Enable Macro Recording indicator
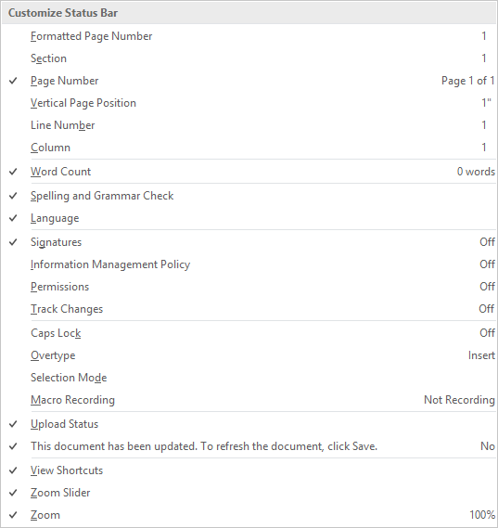This screenshot has height=528, width=498. click(249, 400)
